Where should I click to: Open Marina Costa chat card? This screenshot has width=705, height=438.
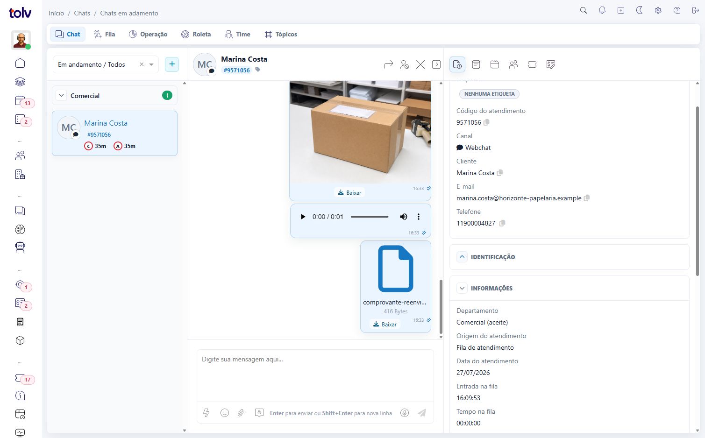[114, 133]
